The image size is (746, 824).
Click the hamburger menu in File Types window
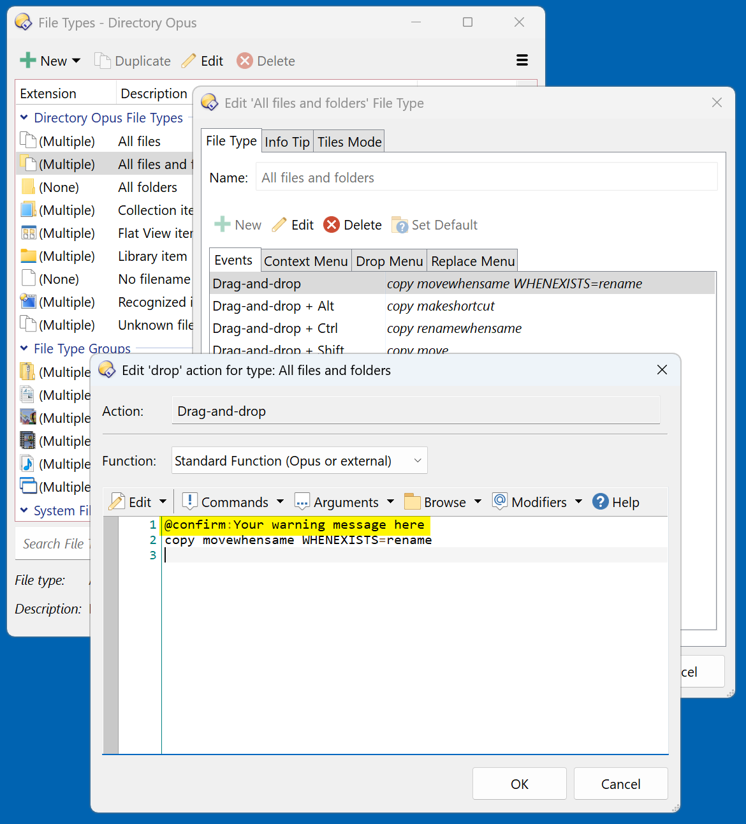pyautogui.click(x=522, y=61)
